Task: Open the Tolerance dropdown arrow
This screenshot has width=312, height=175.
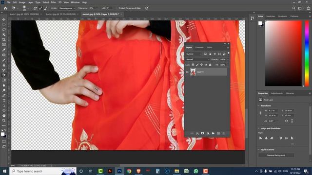Action: (x=97, y=8)
